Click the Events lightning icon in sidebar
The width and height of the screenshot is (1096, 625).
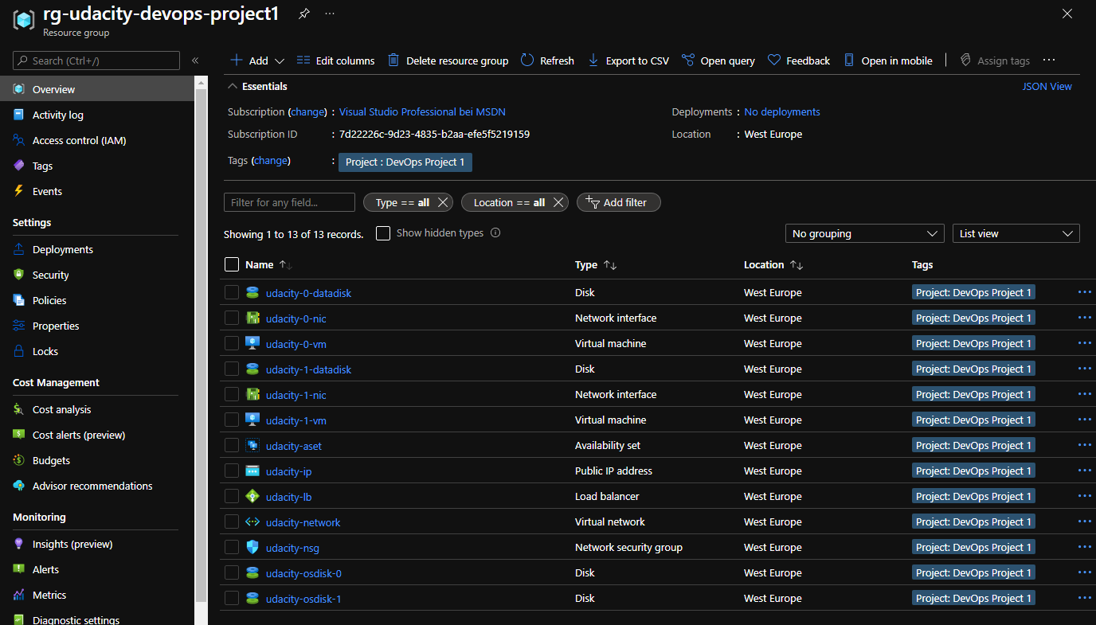tap(19, 191)
